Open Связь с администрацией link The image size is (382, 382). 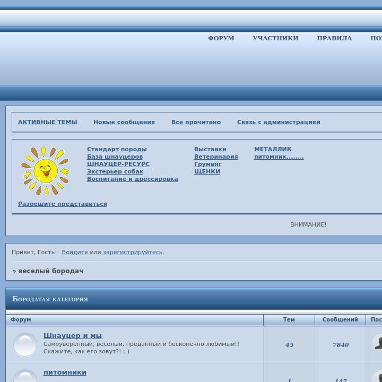click(279, 122)
